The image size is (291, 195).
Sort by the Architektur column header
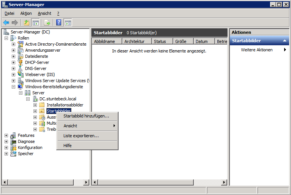point(137,41)
